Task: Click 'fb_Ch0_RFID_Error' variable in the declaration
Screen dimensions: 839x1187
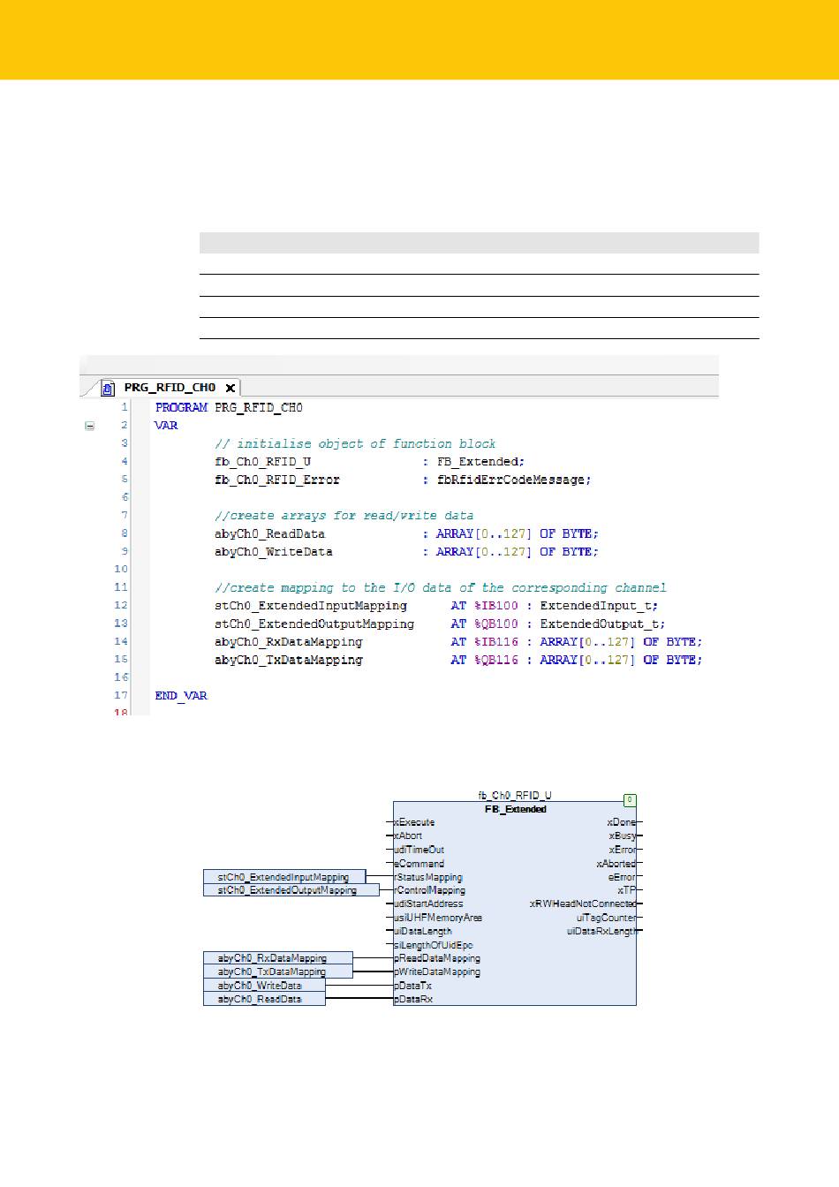Action: [x=277, y=480]
